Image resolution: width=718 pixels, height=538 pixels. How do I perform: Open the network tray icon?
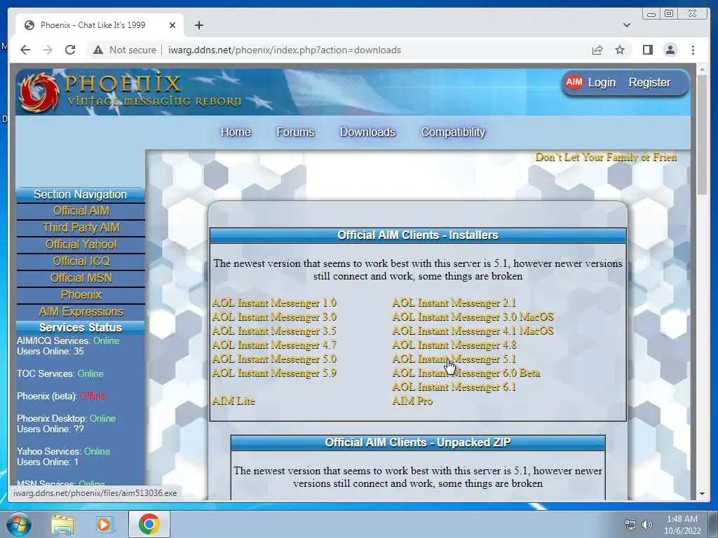(x=630, y=525)
